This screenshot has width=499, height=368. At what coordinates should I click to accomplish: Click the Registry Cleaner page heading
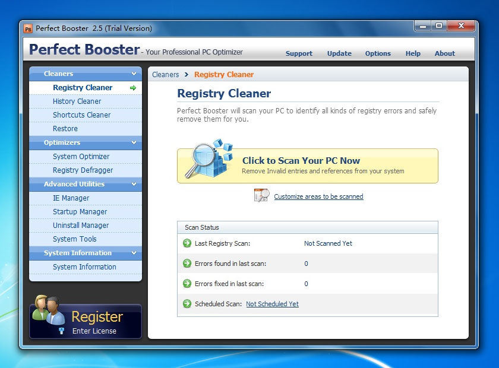pyautogui.click(x=224, y=94)
